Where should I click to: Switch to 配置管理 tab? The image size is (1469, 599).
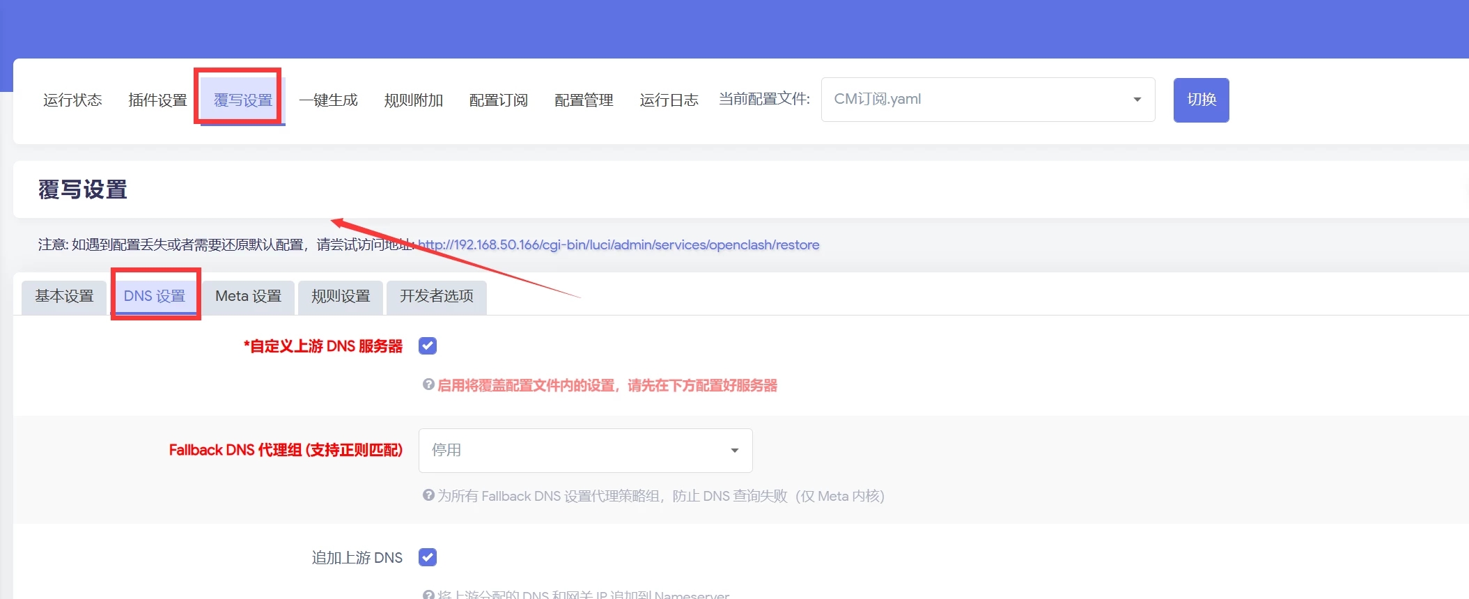[x=584, y=100]
